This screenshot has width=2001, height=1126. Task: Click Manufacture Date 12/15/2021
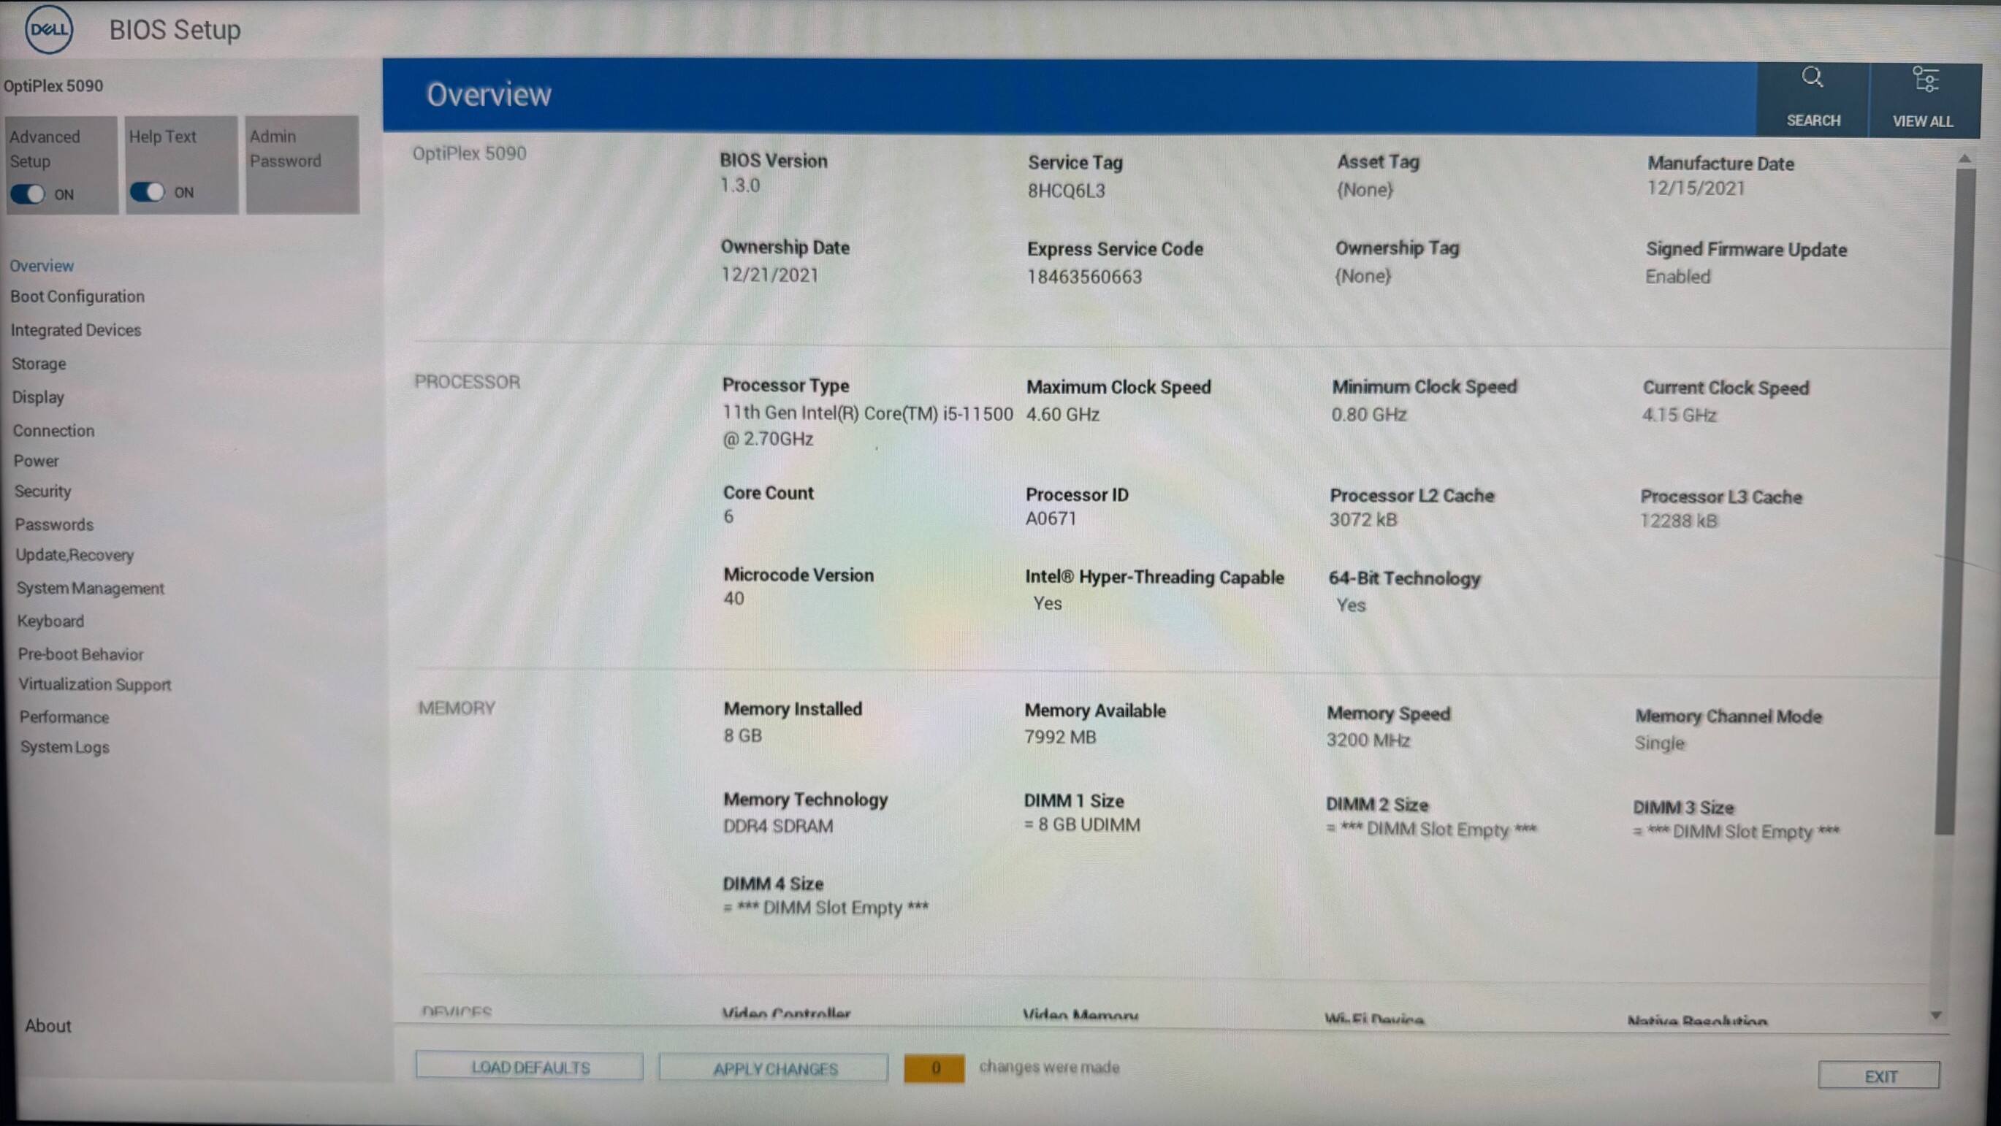click(1696, 188)
